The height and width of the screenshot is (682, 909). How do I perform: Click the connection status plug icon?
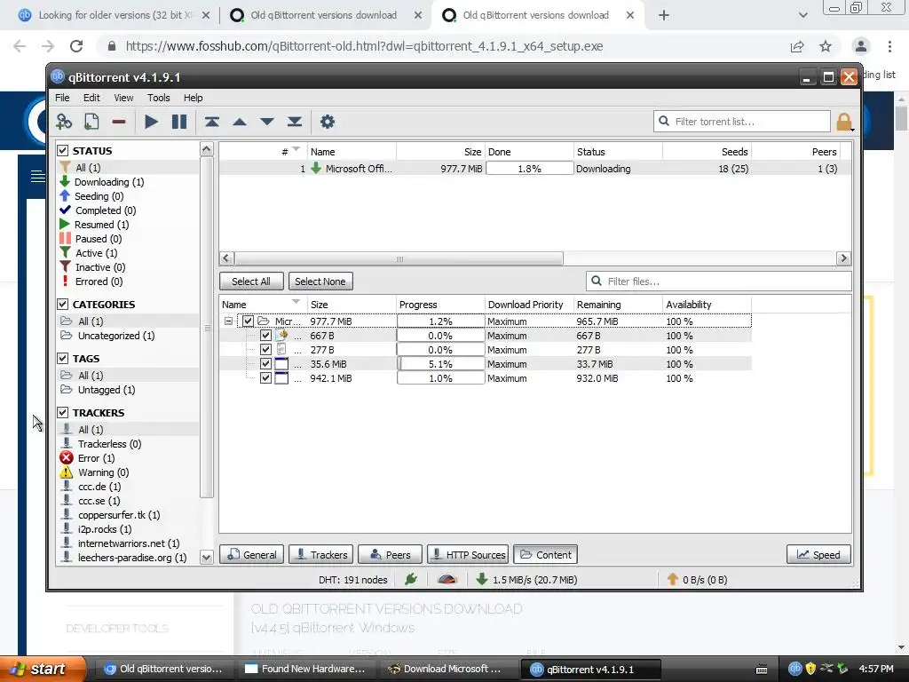(411, 579)
